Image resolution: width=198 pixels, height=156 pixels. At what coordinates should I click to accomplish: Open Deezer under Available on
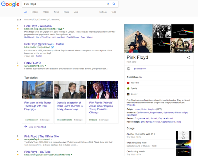click(x=135, y=94)
